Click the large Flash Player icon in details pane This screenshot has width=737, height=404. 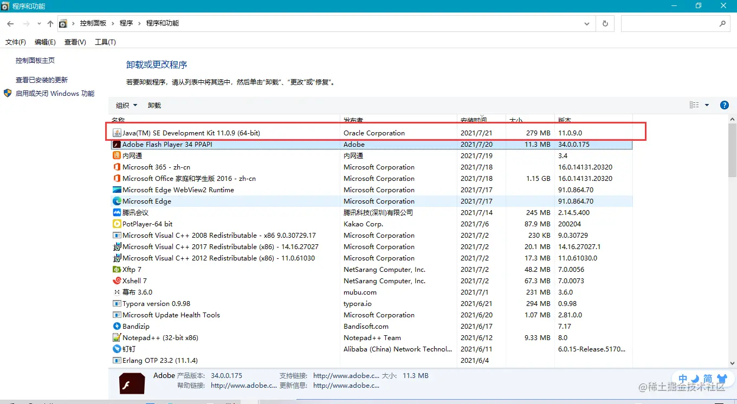pyautogui.click(x=132, y=384)
